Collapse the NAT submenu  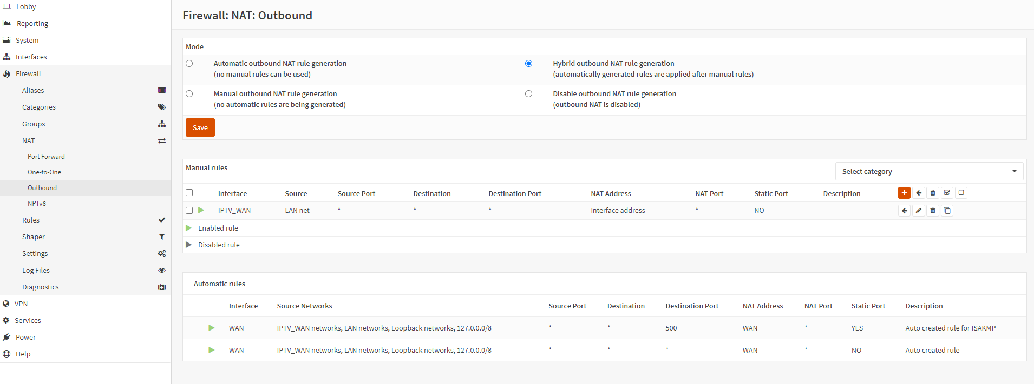[x=86, y=140]
